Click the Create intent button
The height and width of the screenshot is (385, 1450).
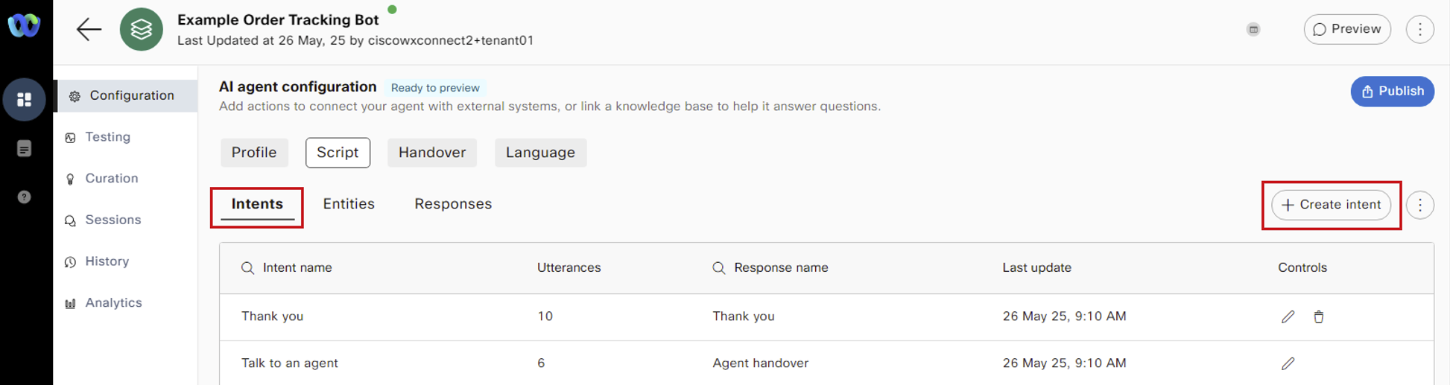click(x=1331, y=205)
